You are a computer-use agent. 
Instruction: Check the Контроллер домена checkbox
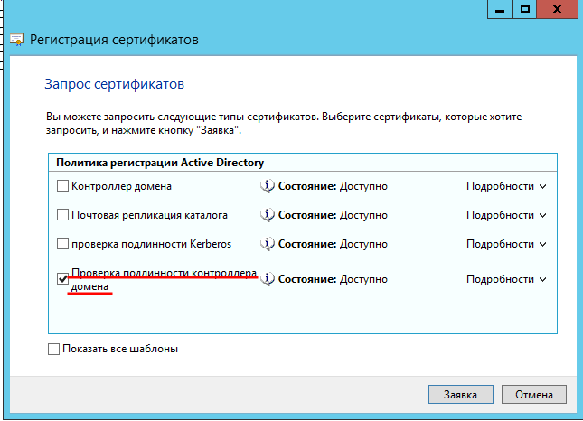pyautogui.click(x=62, y=186)
